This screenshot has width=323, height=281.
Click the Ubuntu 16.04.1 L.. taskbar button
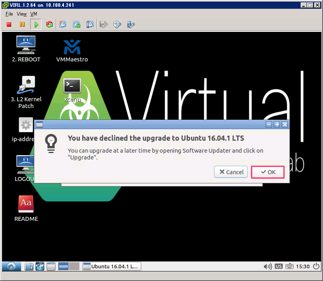coord(112,266)
